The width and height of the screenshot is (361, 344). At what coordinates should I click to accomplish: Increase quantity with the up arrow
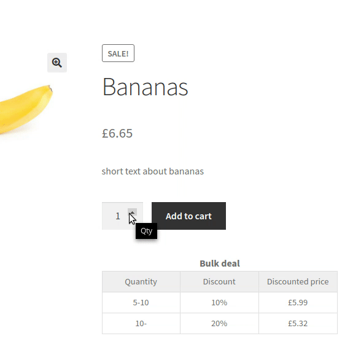click(133, 212)
